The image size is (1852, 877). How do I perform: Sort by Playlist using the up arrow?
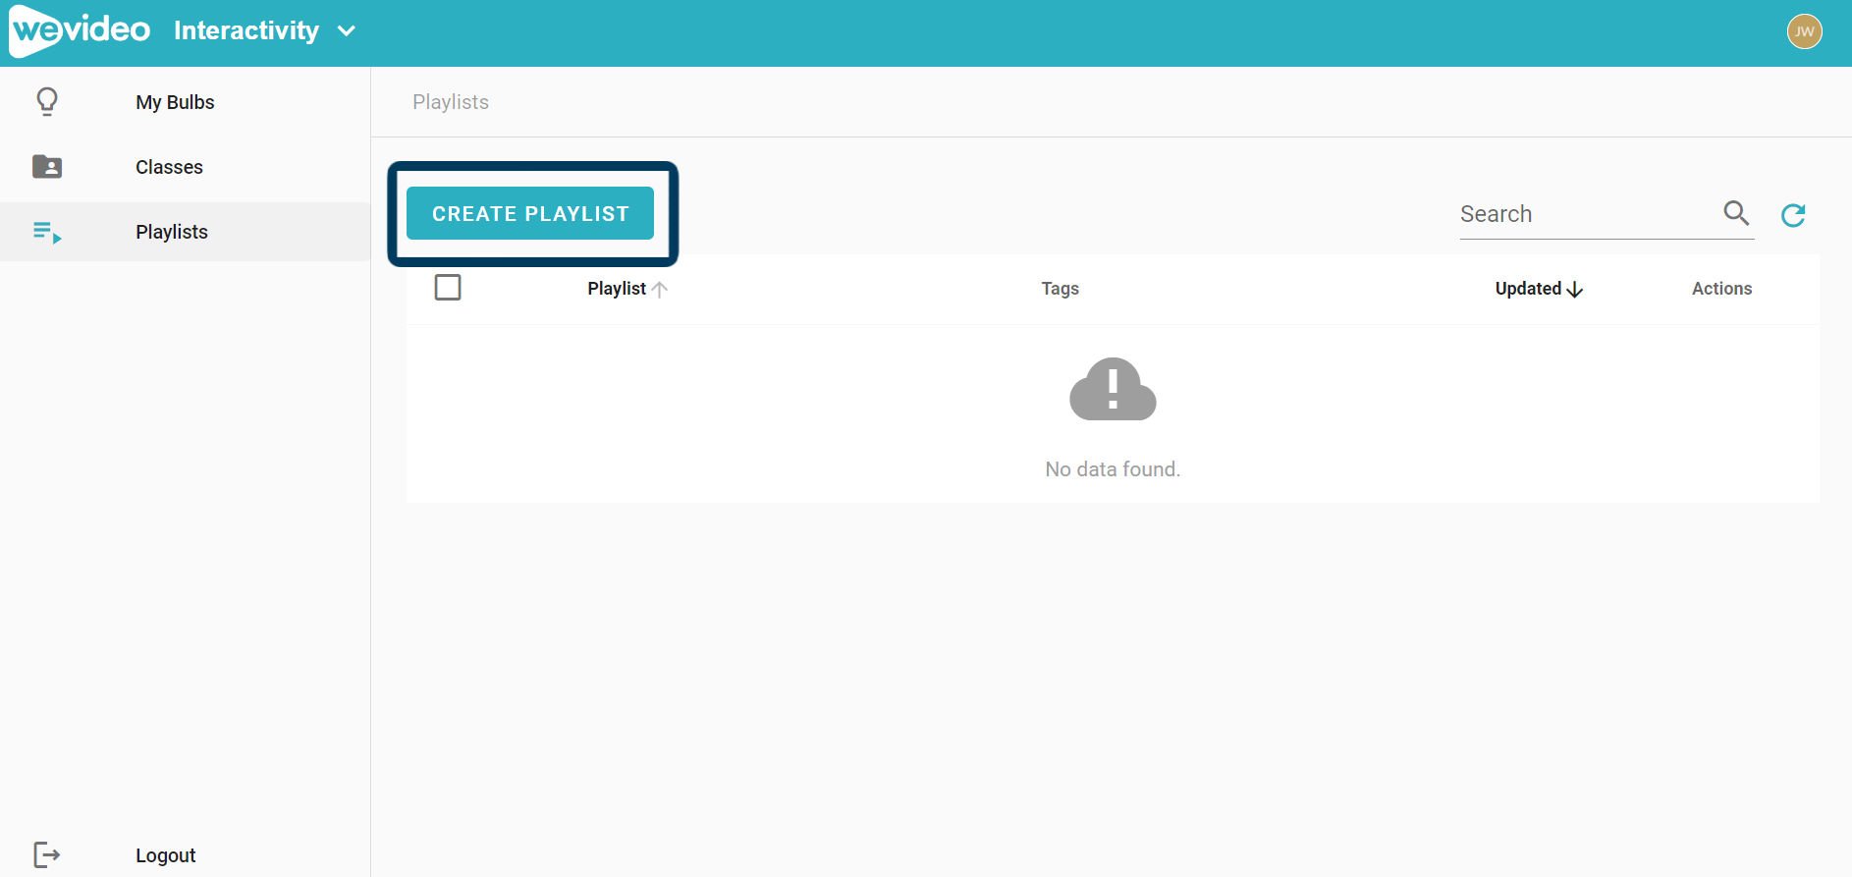(x=660, y=289)
